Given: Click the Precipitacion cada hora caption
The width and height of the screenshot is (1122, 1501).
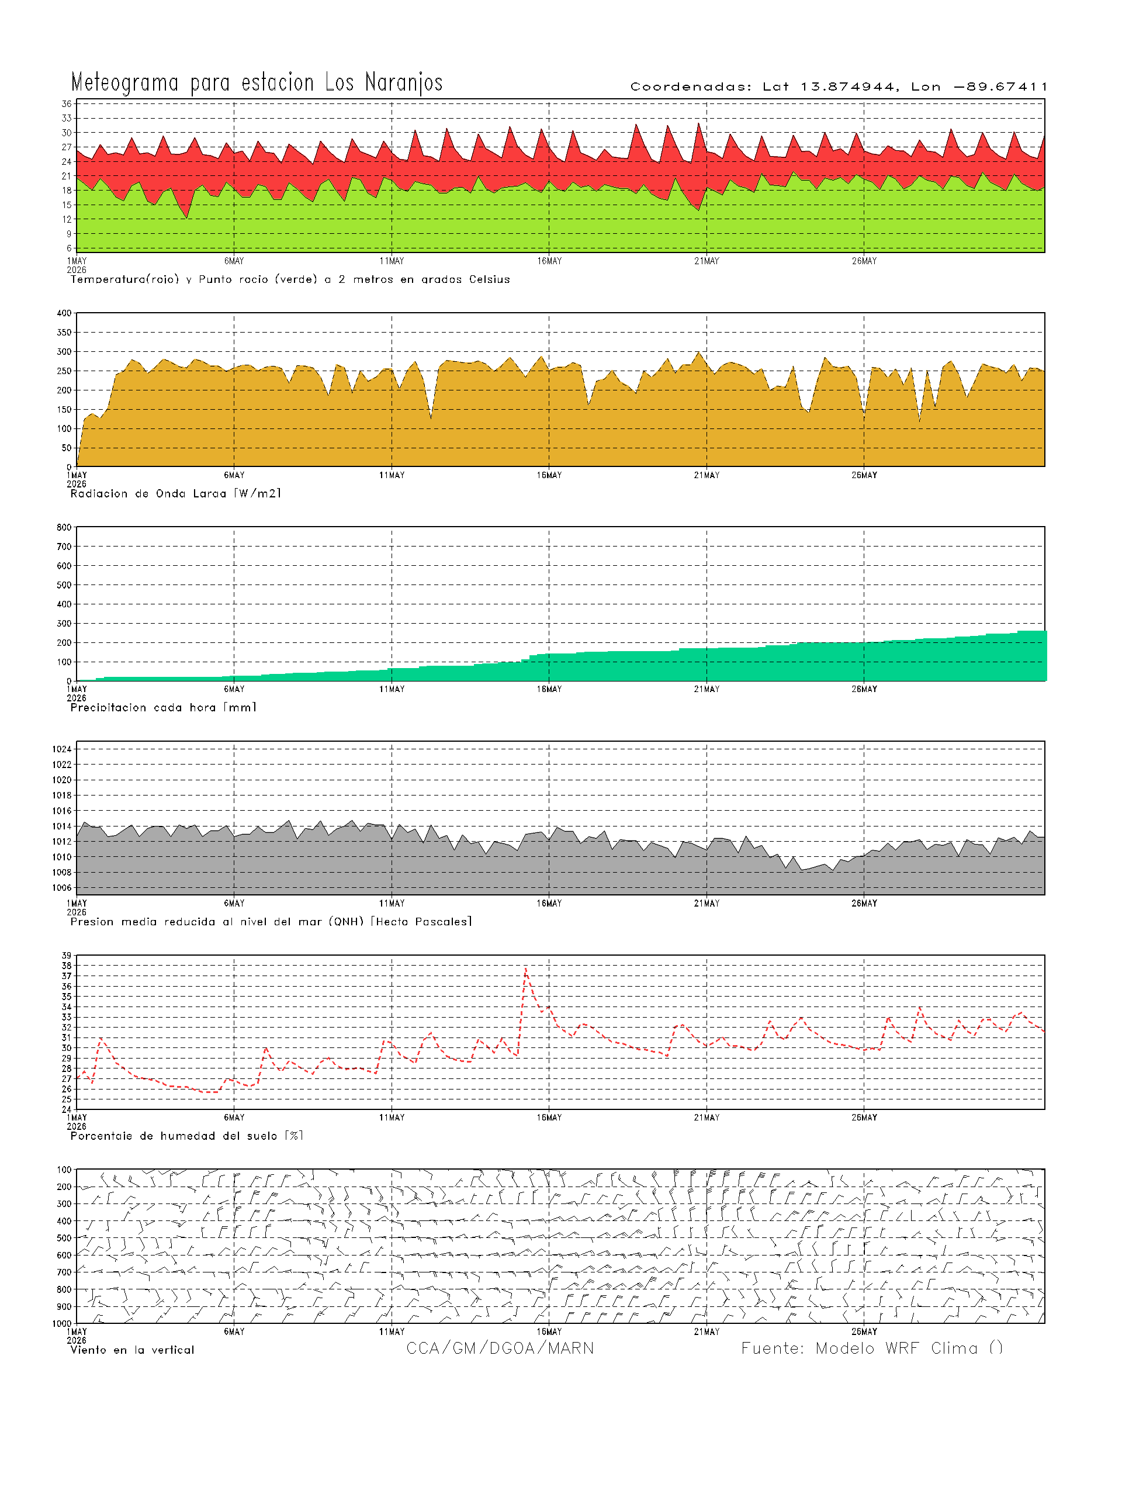Looking at the screenshot, I should pos(163,708).
